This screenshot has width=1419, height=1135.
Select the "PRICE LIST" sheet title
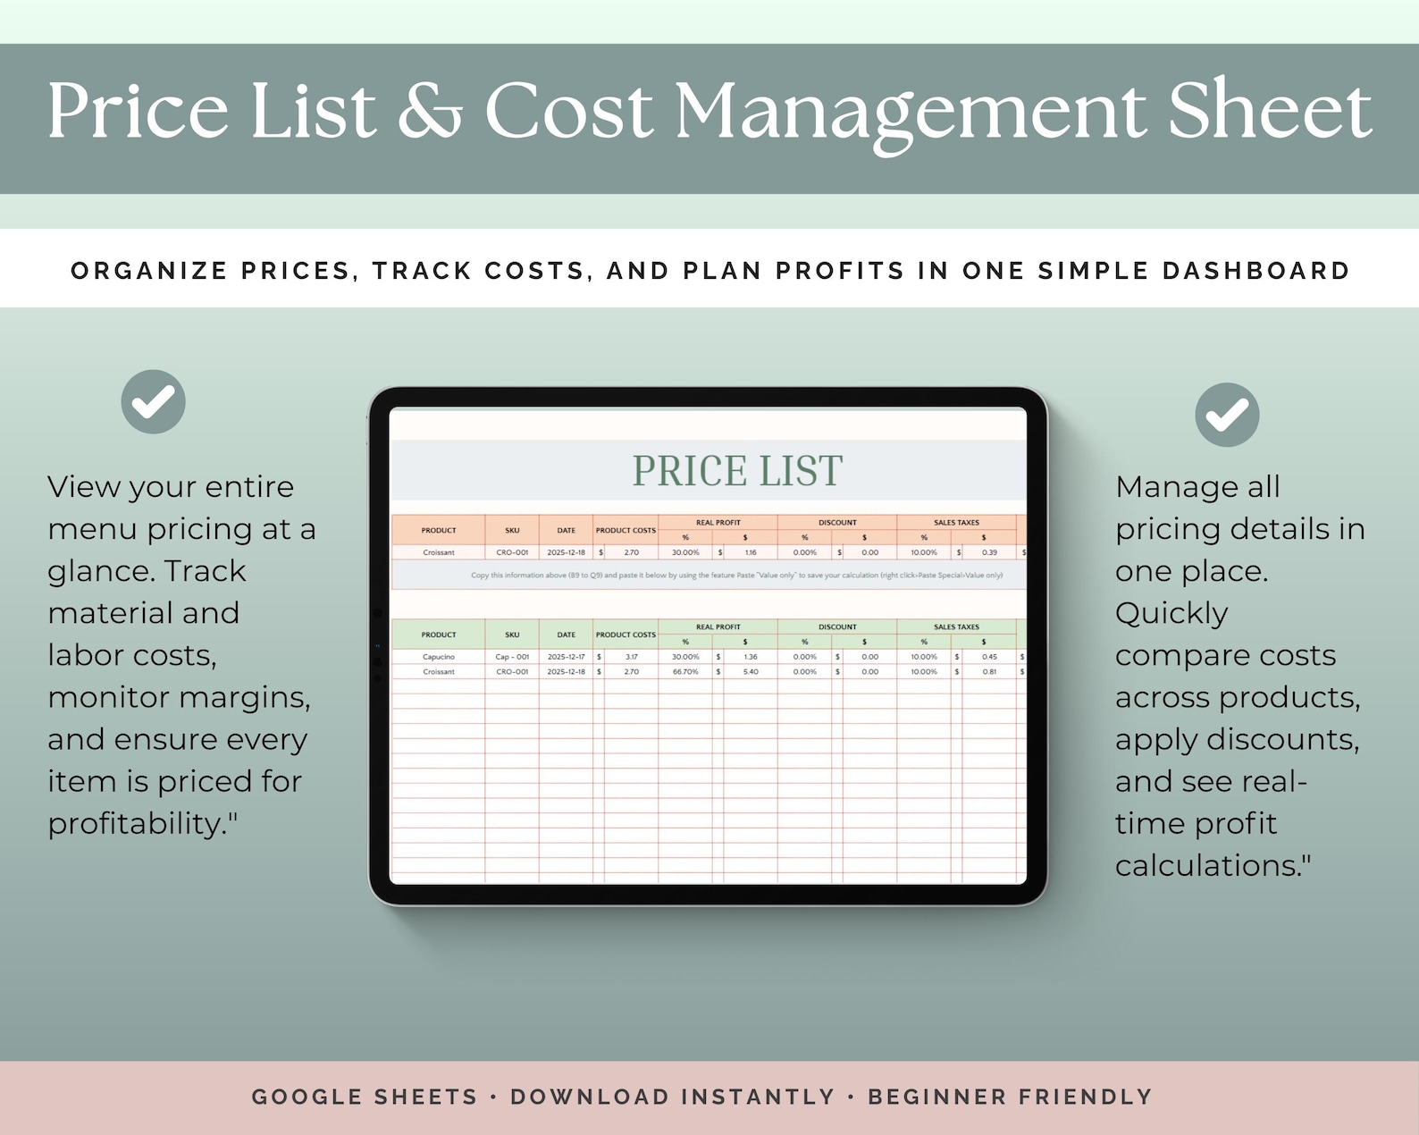pyautogui.click(x=737, y=471)
